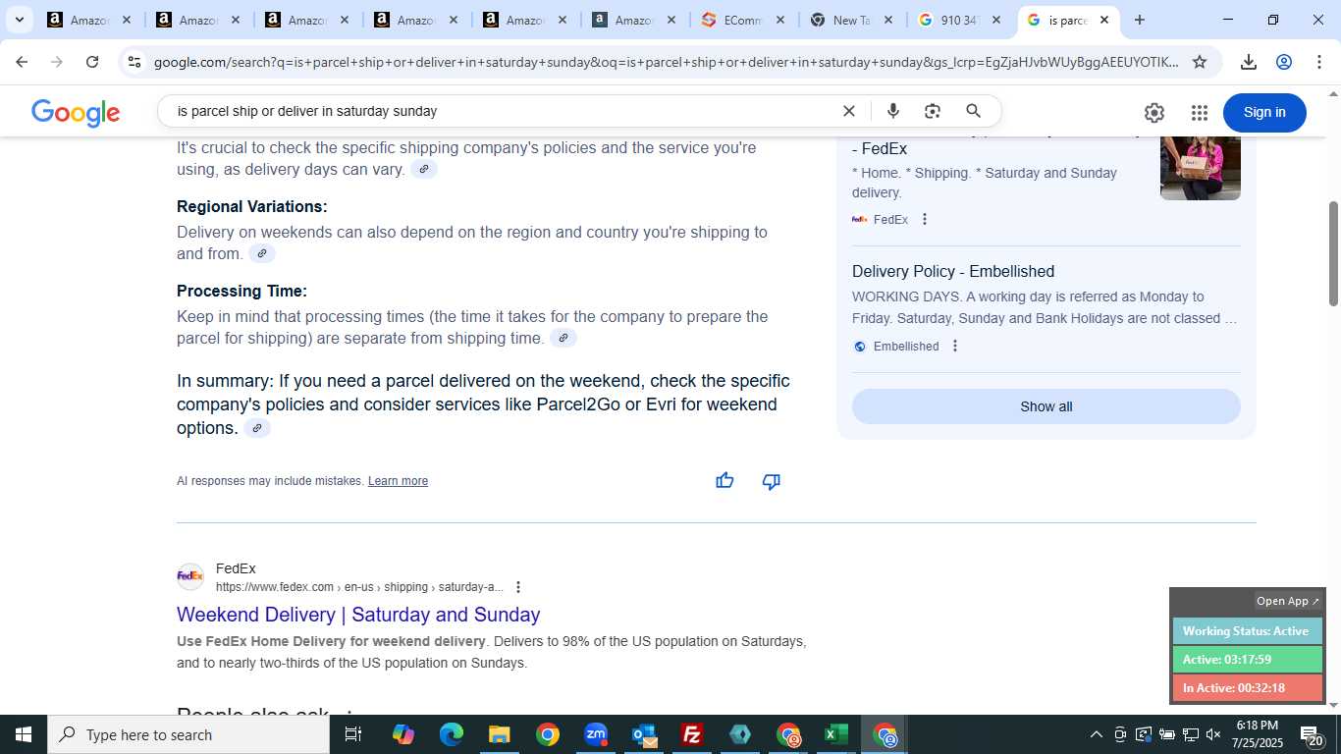Click the page vertical scrollbar thumb
The height and width of the screenshot is (754, 1341).
pyautogui.click(x=1333, y=252)
